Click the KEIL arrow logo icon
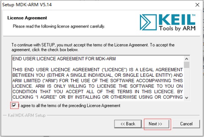The height and width of the screenshot is (137, 204). click(x=148, y=22)
